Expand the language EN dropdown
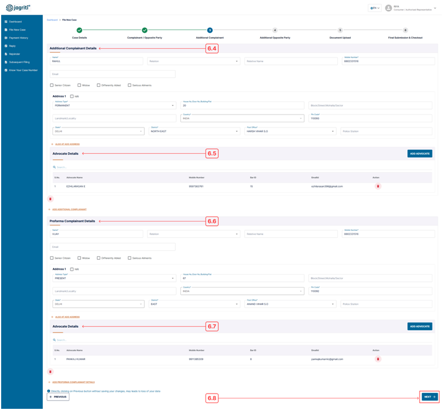 click(375, 8)
